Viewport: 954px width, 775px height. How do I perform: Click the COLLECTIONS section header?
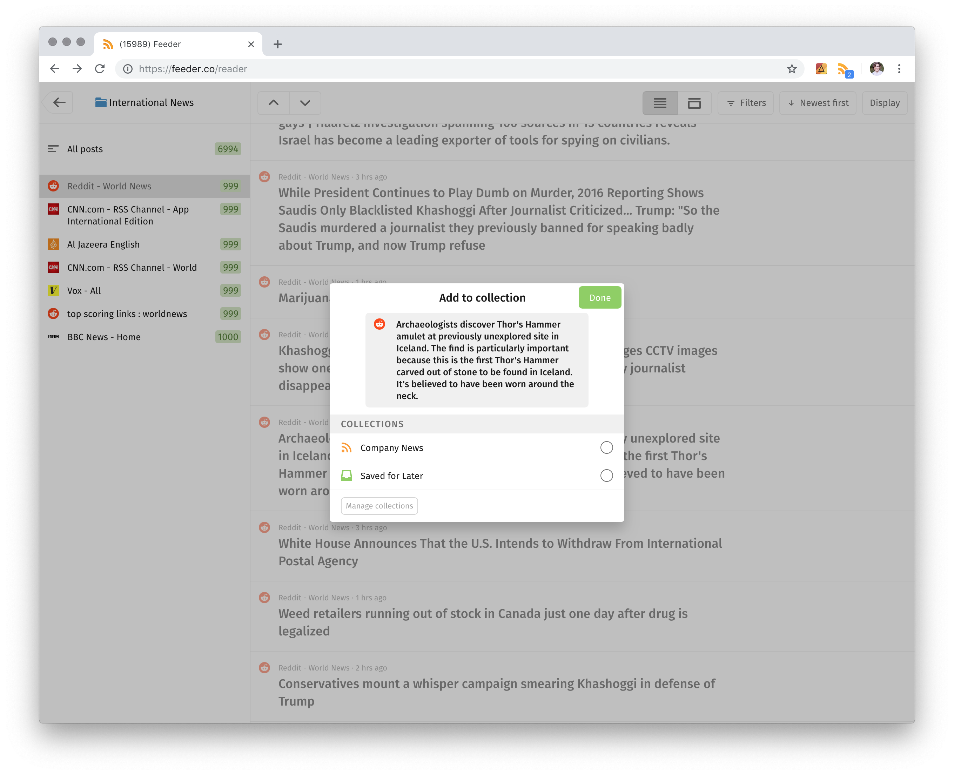[x=477, y=424]
